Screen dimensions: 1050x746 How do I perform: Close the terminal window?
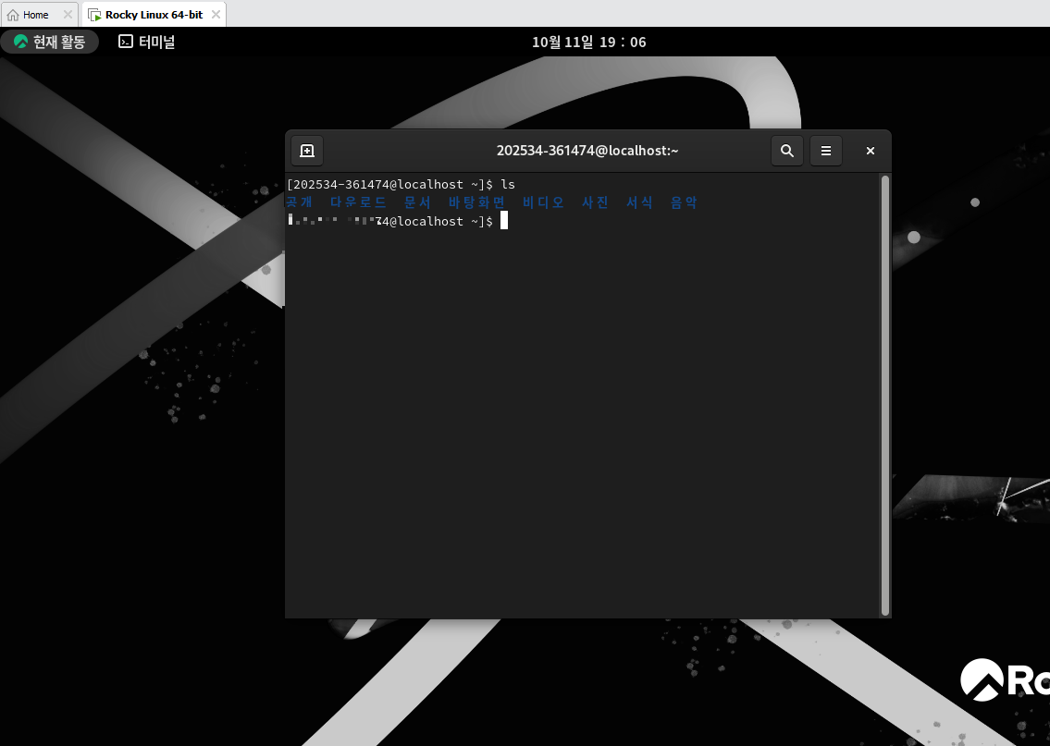(870, 151)
